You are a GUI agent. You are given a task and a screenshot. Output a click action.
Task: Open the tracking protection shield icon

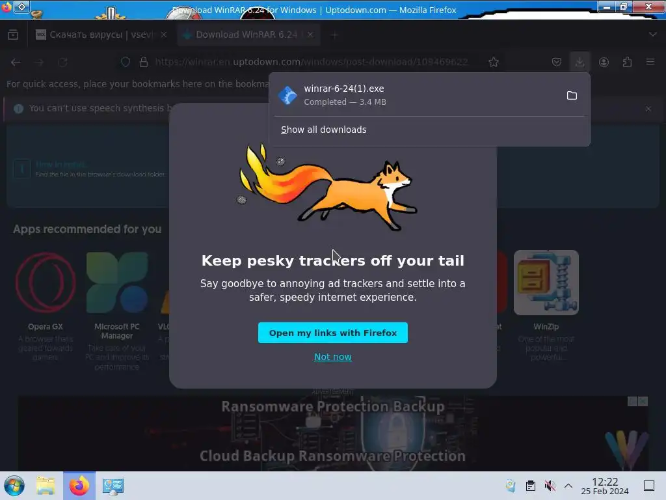coord(126,62)
